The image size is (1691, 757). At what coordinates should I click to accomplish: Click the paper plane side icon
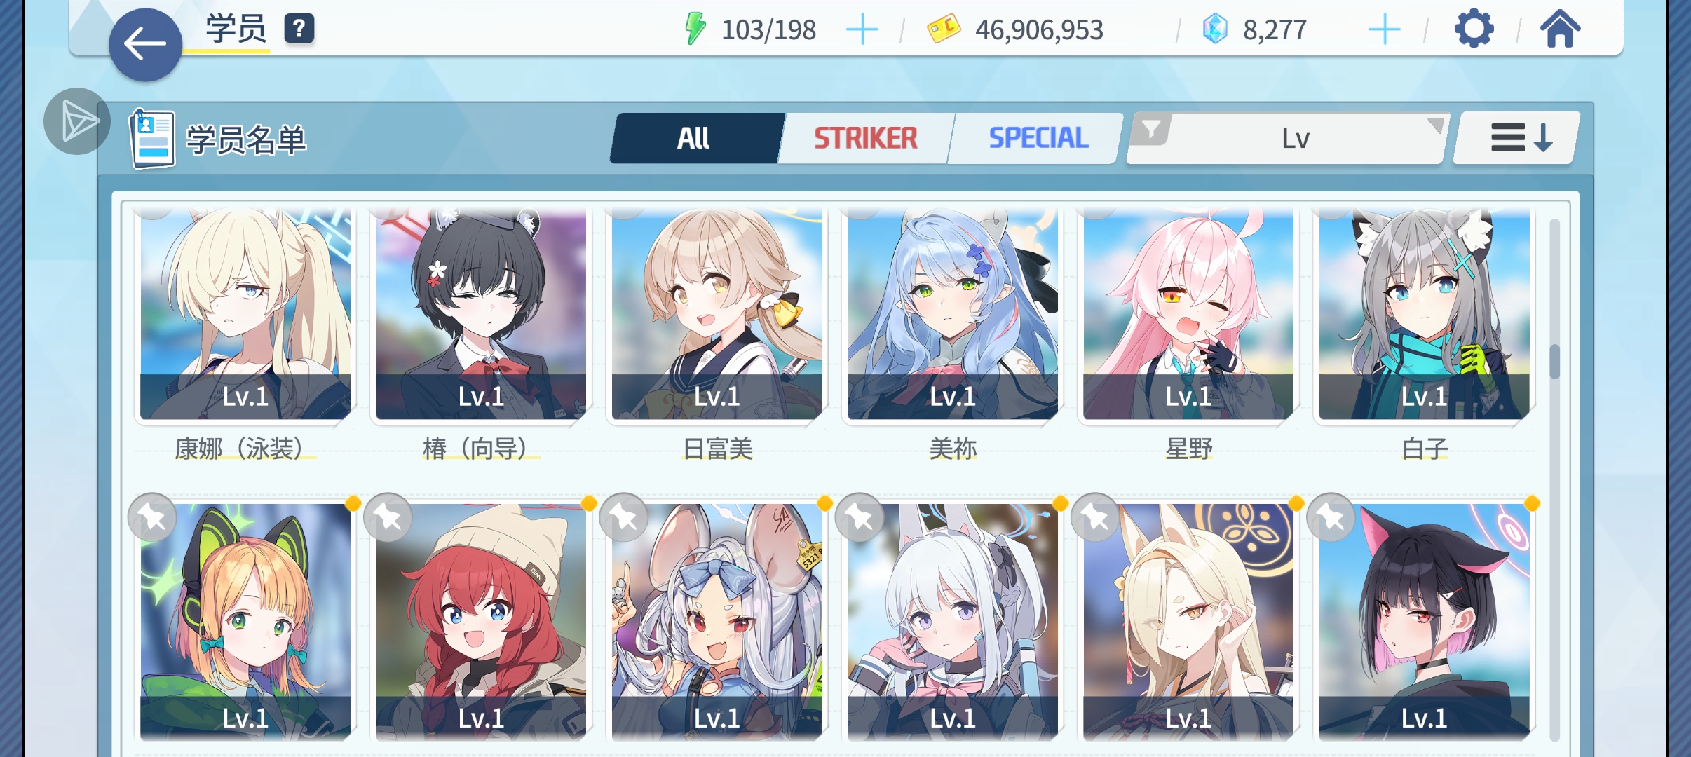pyautogui.click(x=77, y=121)
